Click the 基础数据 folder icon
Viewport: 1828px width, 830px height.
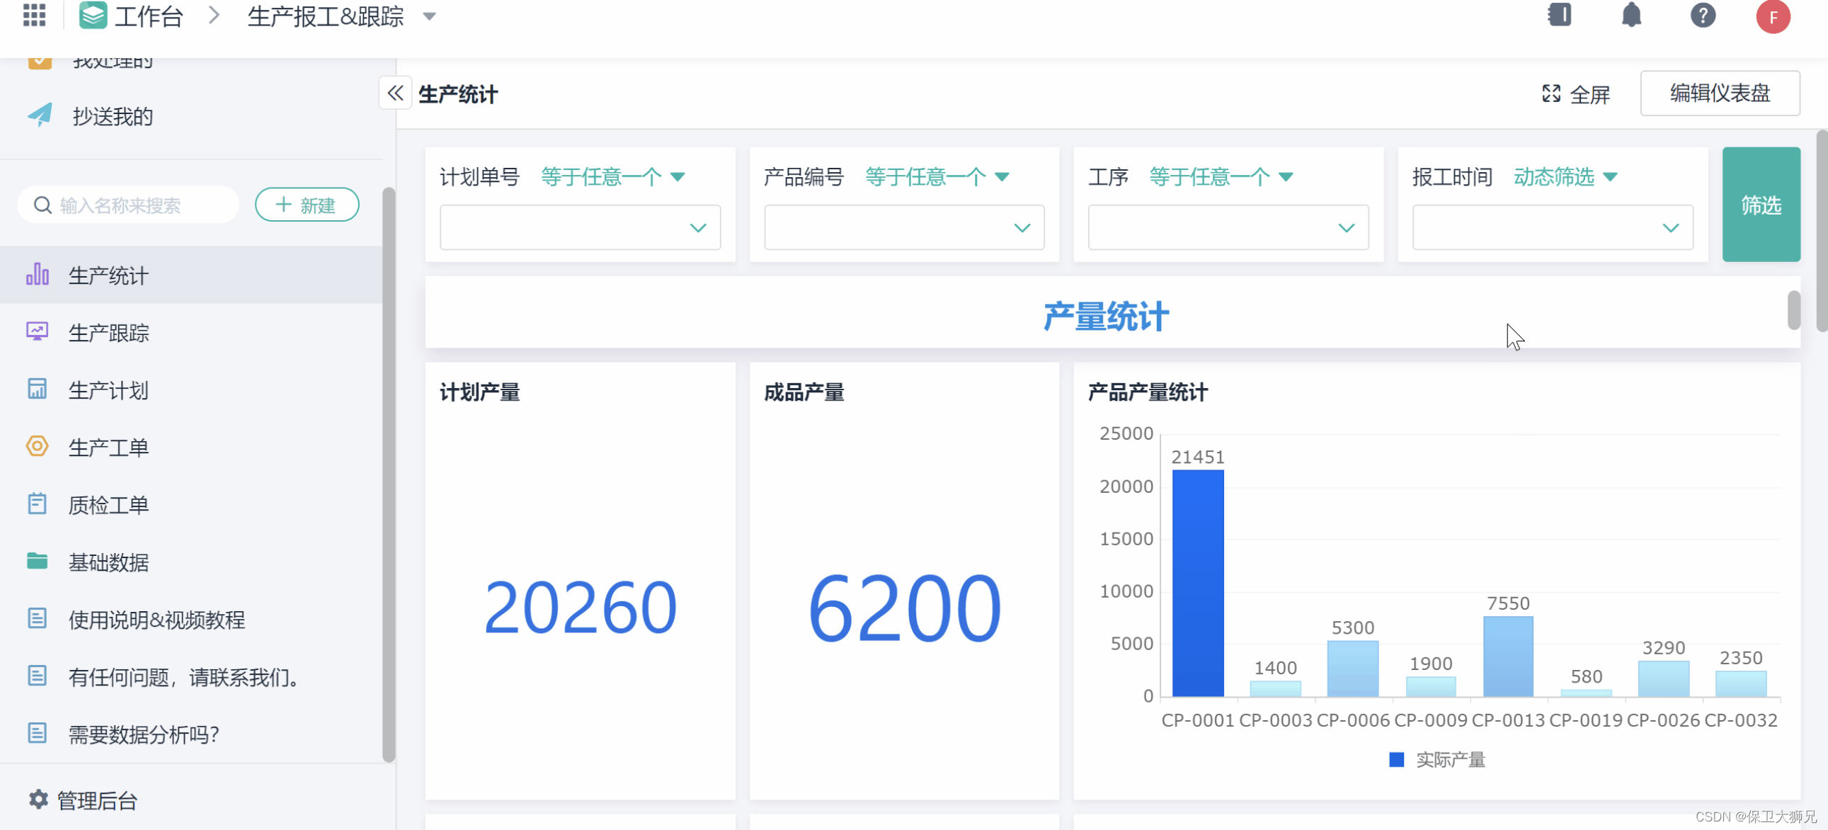37,561
